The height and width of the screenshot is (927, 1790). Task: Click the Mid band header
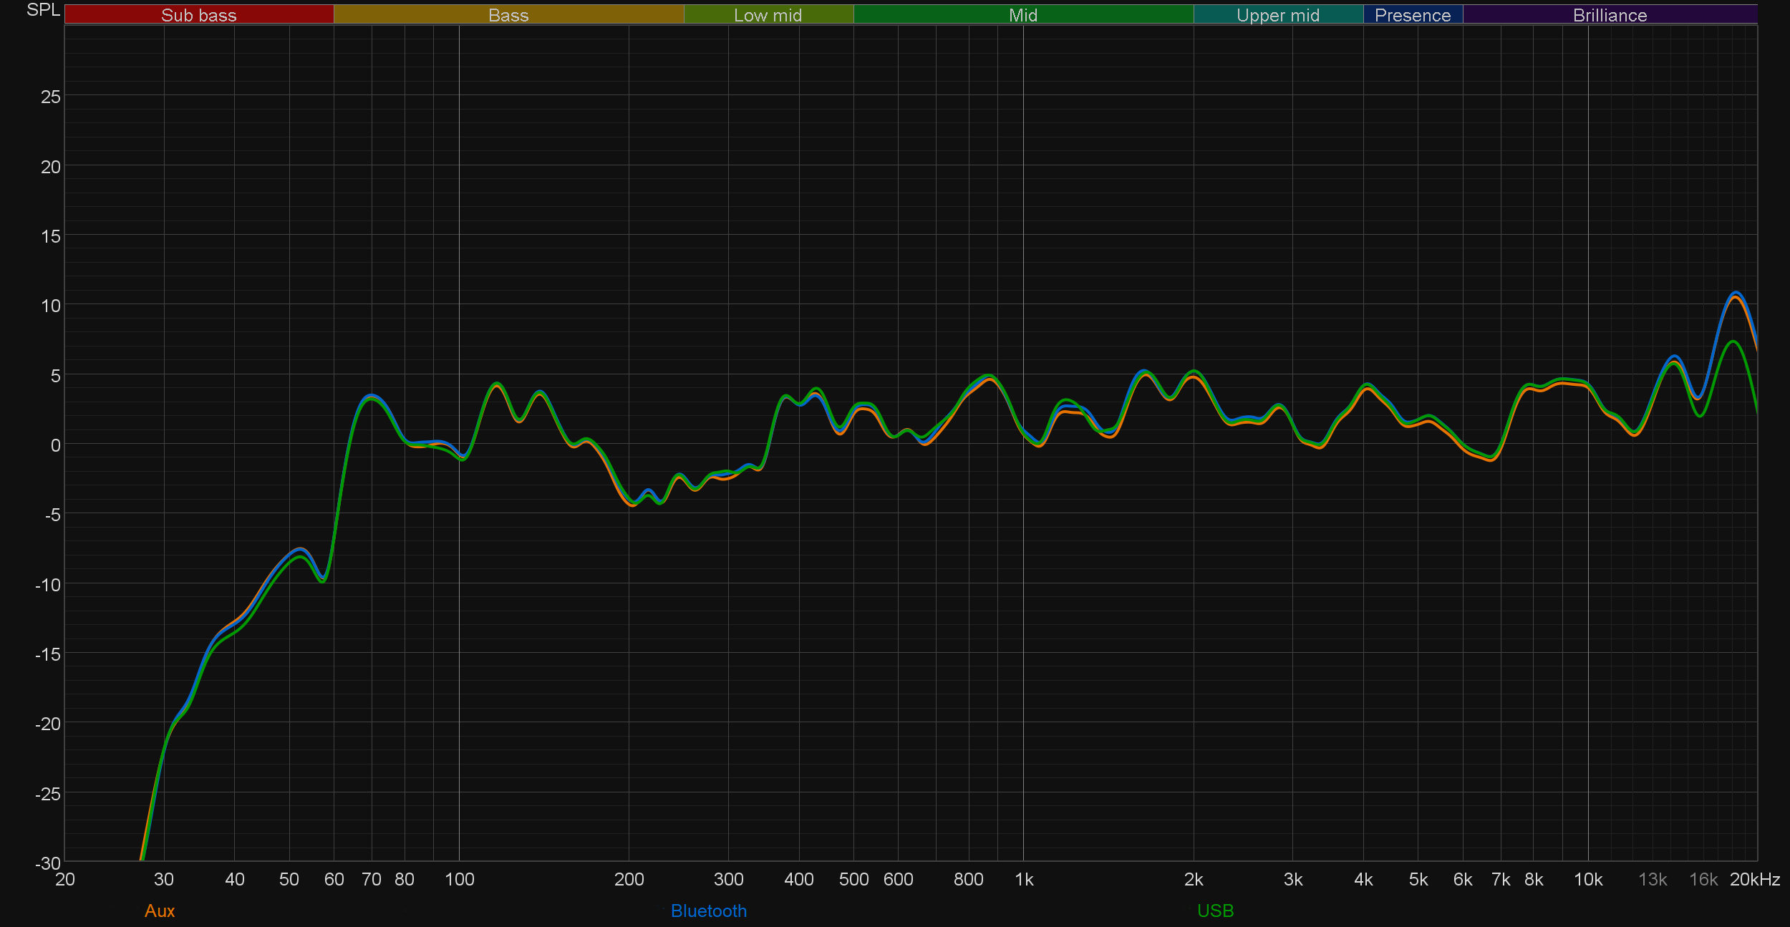pos(1022,15)
